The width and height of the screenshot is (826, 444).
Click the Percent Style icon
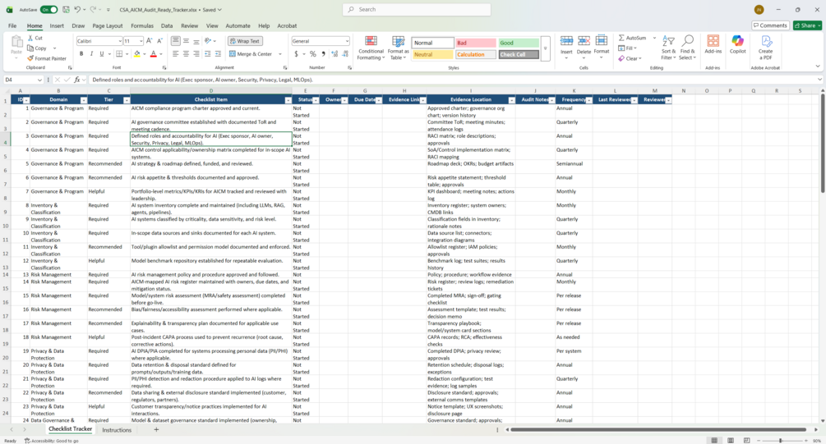click(x=313, y=53)
